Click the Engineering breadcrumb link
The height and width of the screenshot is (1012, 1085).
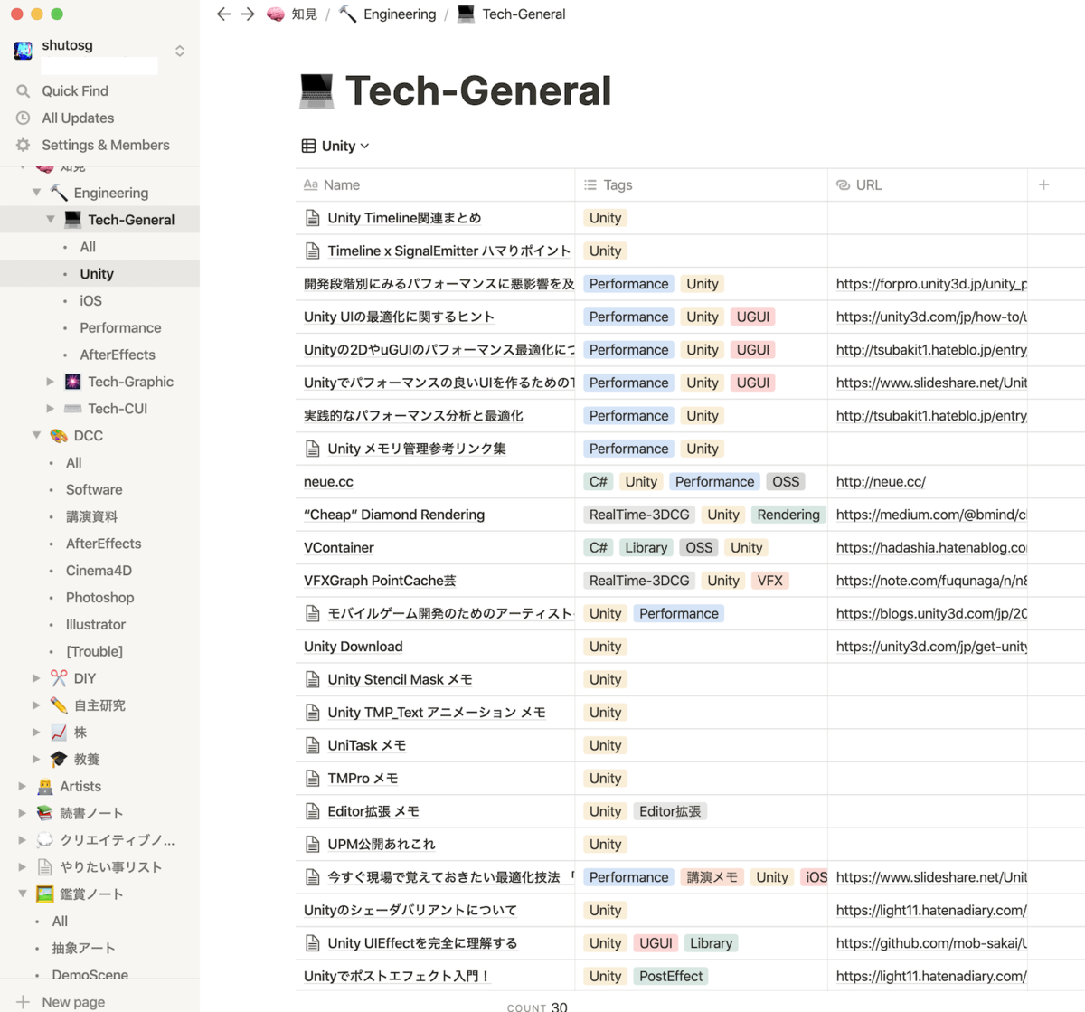[400, 14]
